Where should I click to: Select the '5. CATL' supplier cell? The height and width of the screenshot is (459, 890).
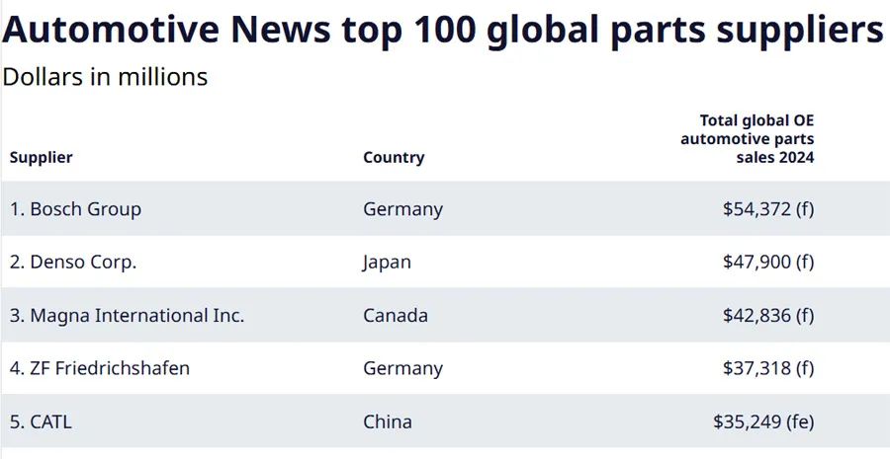[x=41, y=421]
